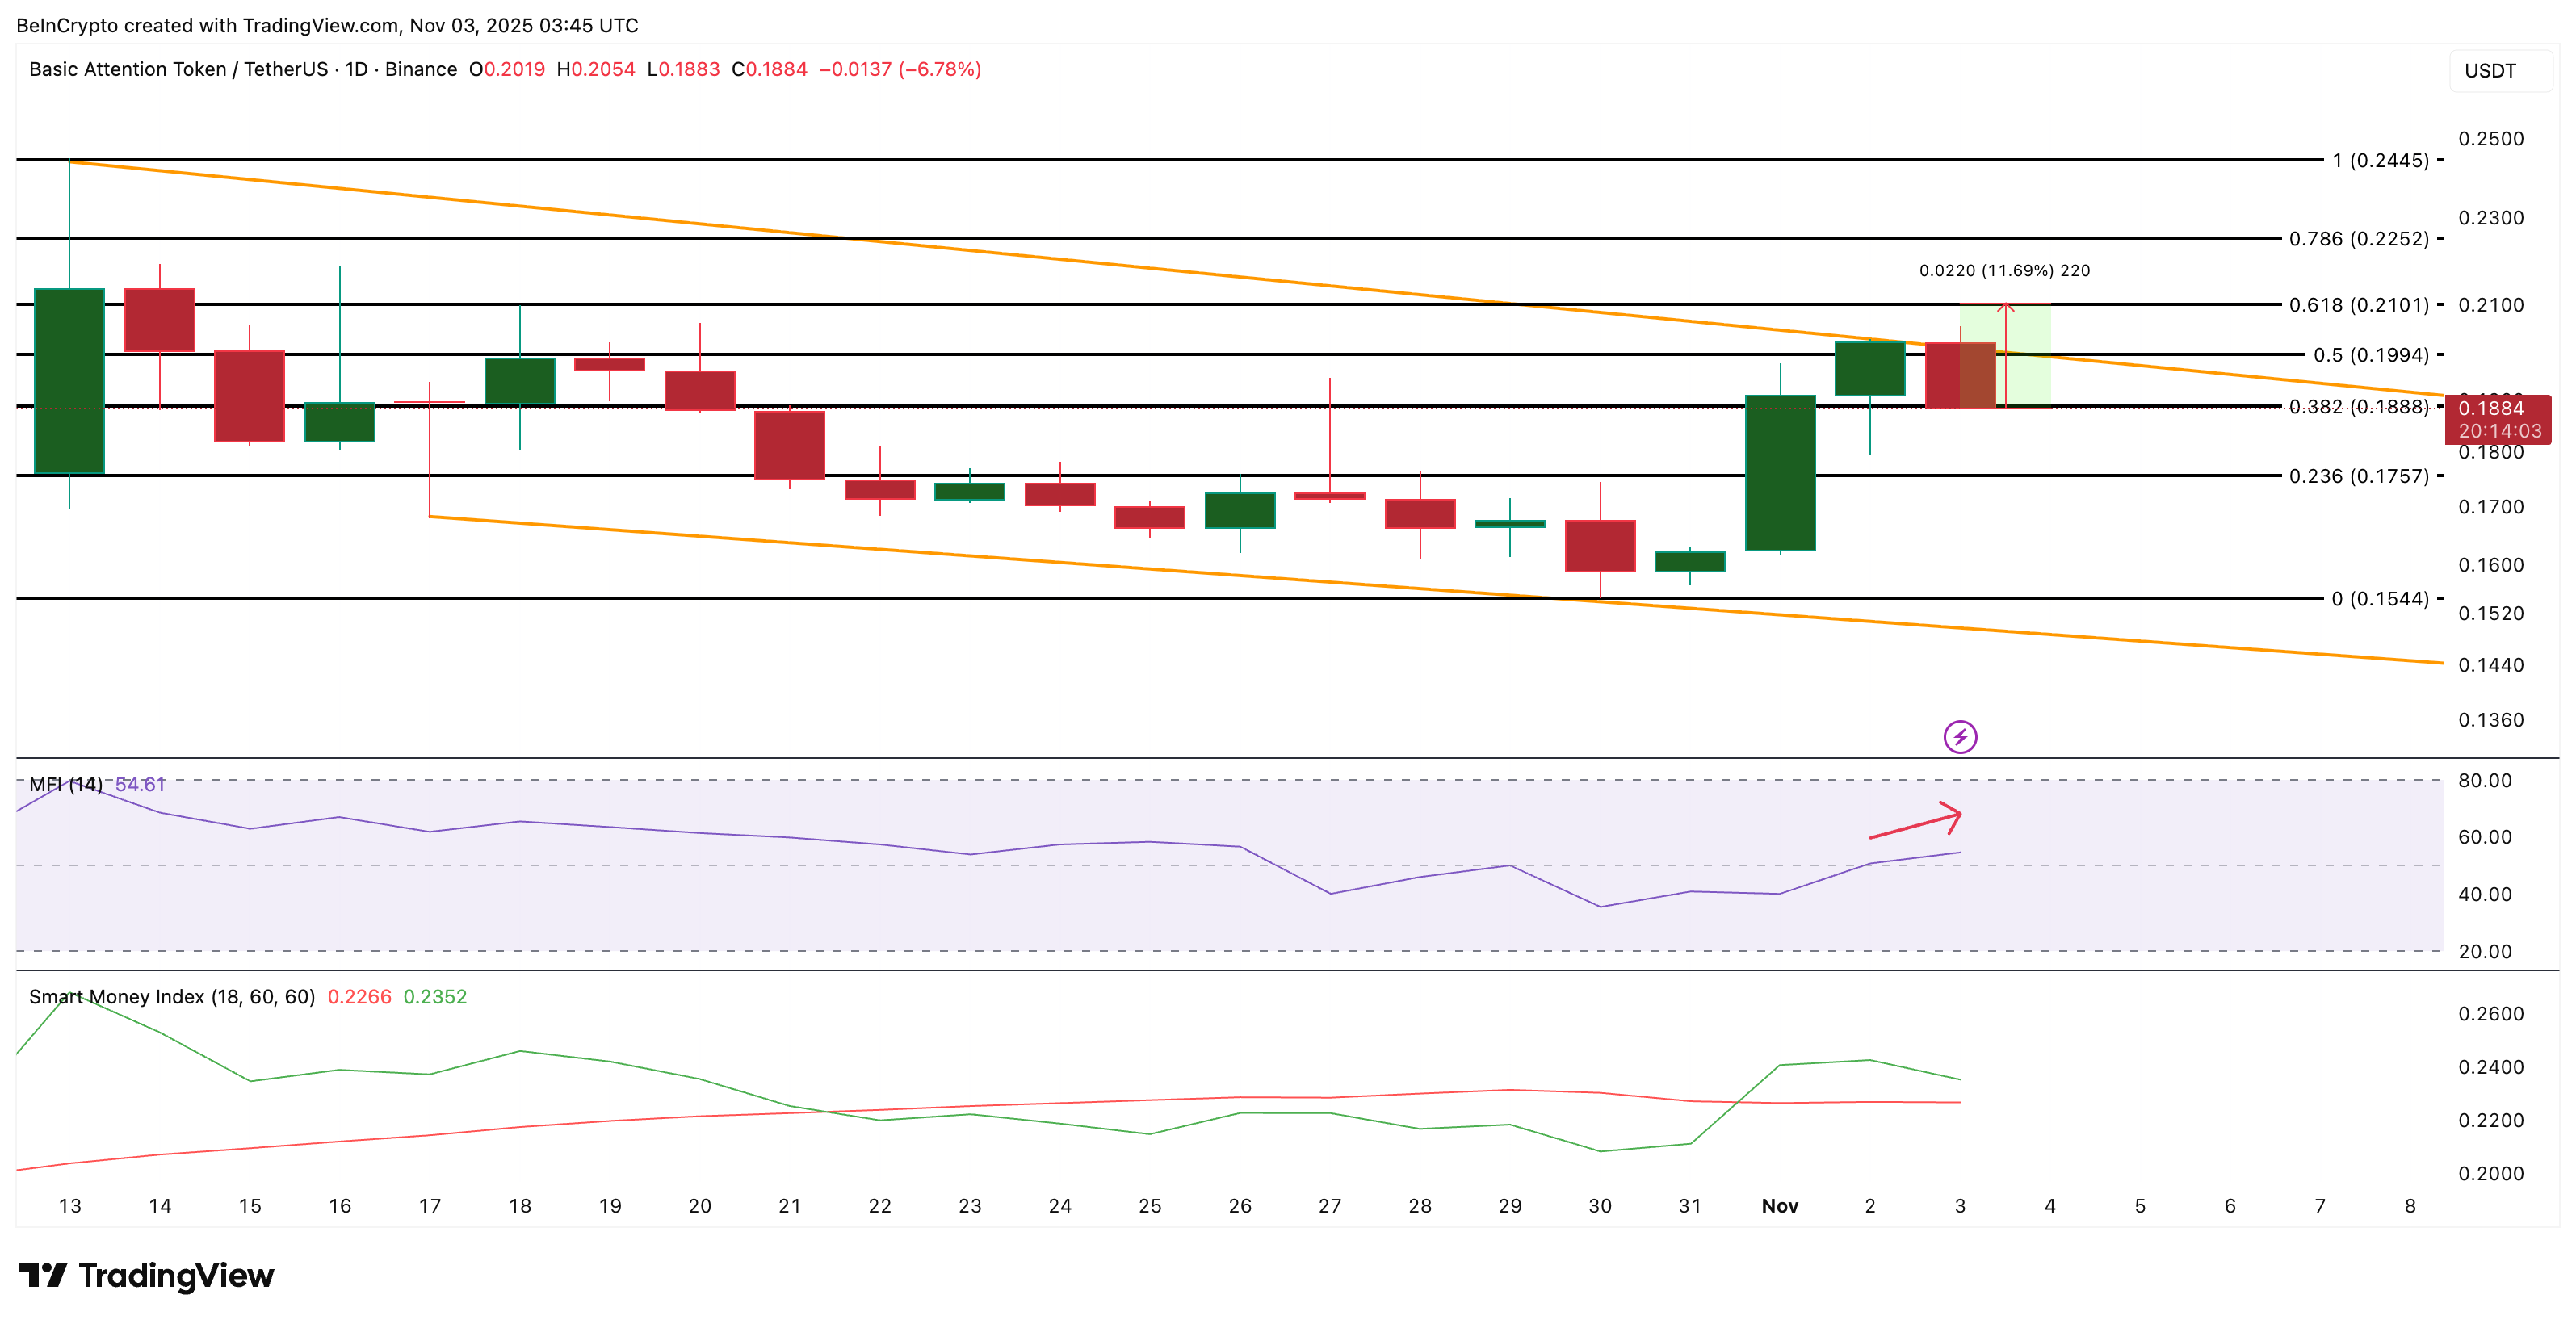This screenshot has width=2576, height=1324.
Task: Click the purple lightning quick-trade icon
Action: [x=1962, y=737]
